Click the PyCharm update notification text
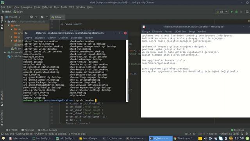Viewport: 250px width, 141px height. [46, 134]
